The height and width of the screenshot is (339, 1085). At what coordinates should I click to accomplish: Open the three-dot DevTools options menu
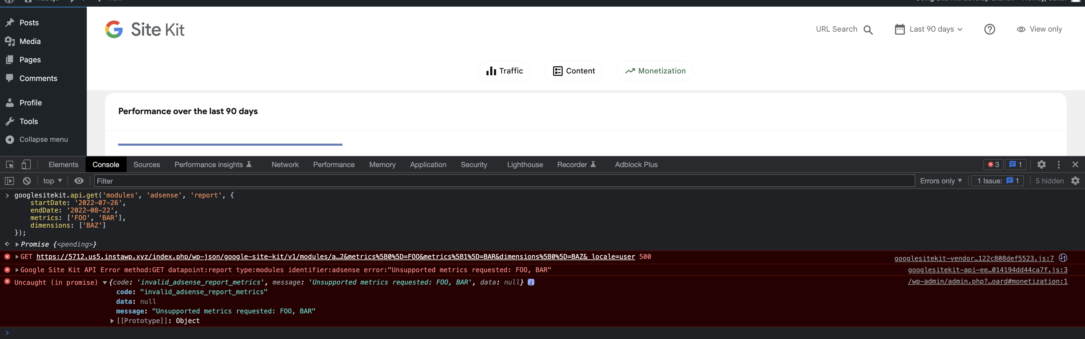pos(1058,164)
